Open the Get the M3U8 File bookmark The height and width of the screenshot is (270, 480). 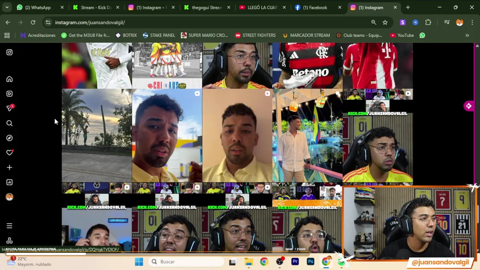[85, 35]
